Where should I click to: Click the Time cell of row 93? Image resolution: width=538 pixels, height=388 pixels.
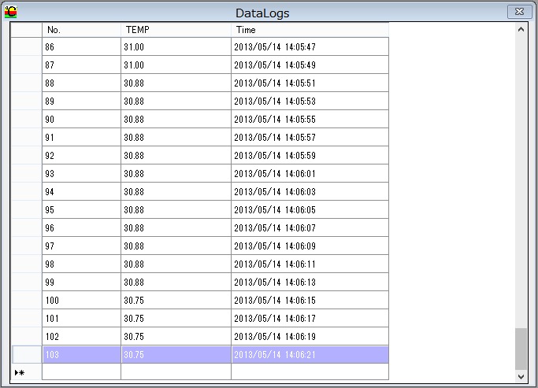310,173
